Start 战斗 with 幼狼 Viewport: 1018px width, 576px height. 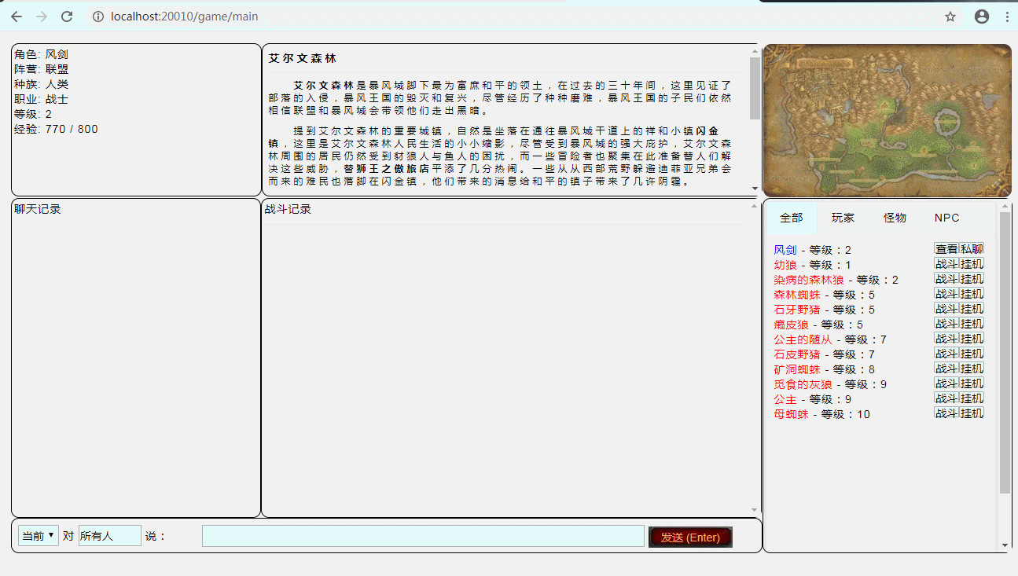pyautogui.click(x=946, y=263)
